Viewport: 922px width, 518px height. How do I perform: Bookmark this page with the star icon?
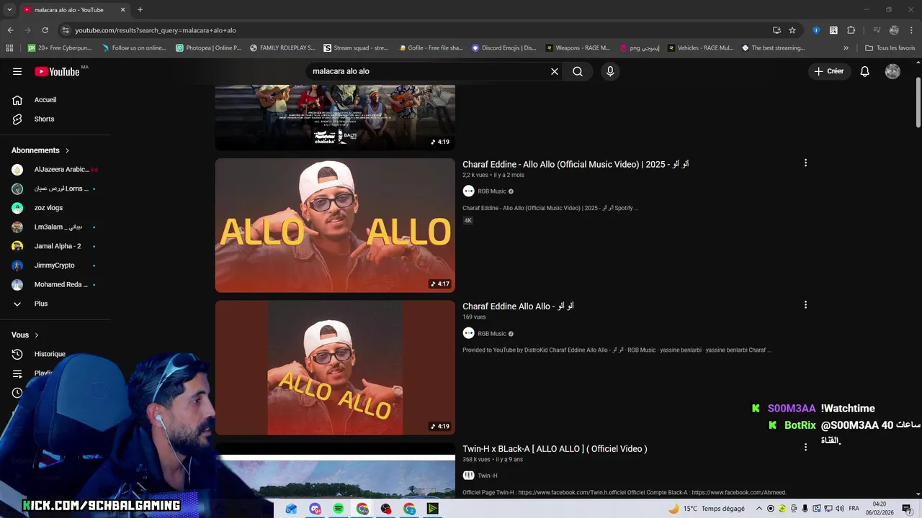click(792, 30)
